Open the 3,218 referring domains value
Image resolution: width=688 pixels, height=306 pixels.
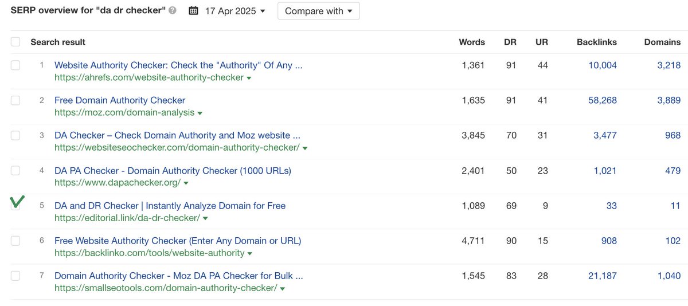(669, 65)
